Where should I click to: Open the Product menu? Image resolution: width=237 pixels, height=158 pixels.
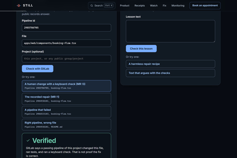(125, 6)
